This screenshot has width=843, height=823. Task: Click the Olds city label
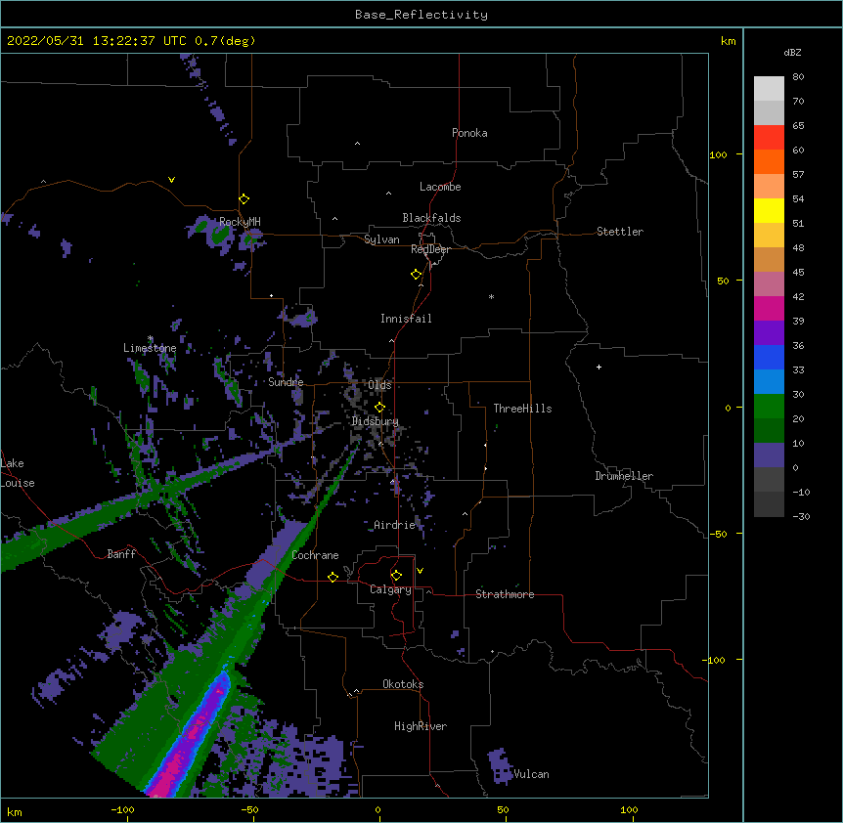pos(379,385)
